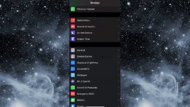Click the General row chevron
The width and height of the screenshot is (190, 107).
coord(118,50)
